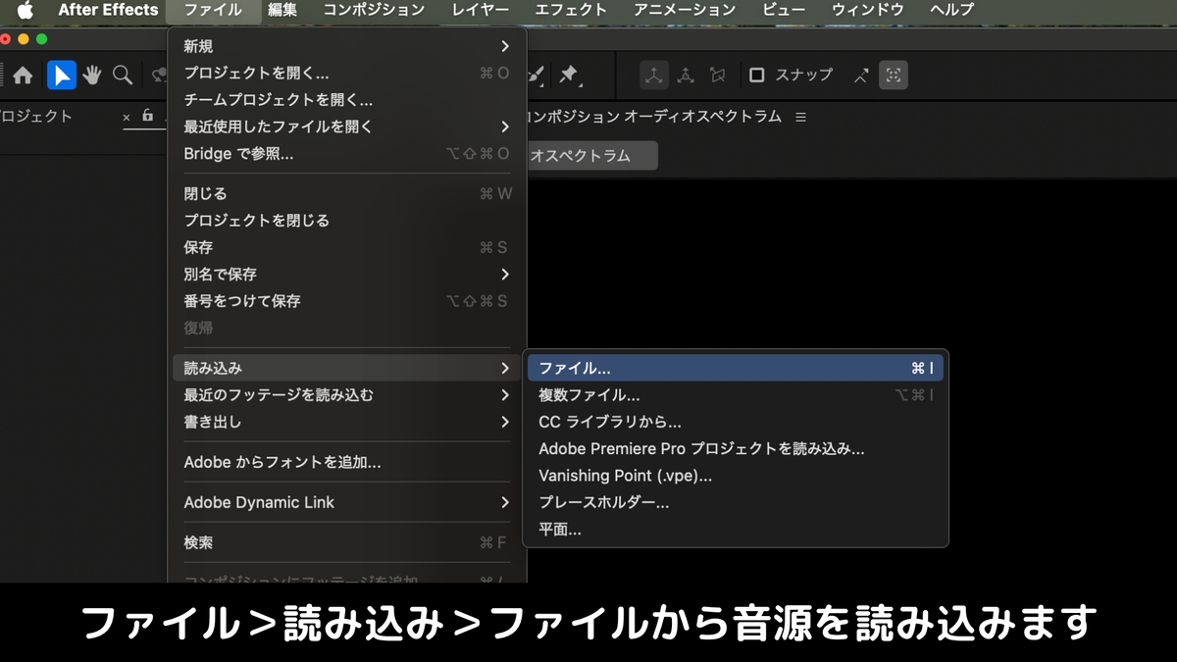The height and width of the screenshot is (662, 1177).
Task: Select the Zoom magnifier tool
Action: [x=123, y=76]
